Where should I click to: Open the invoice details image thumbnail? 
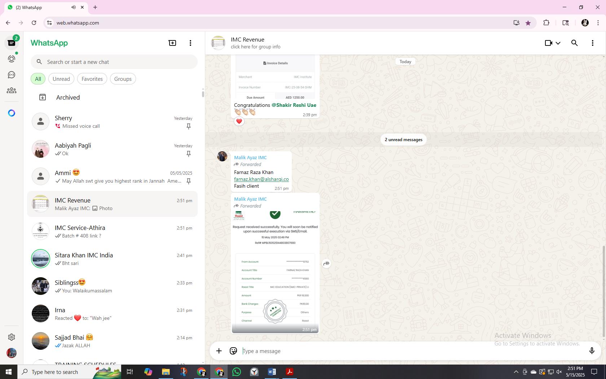[x=275, y=78]
